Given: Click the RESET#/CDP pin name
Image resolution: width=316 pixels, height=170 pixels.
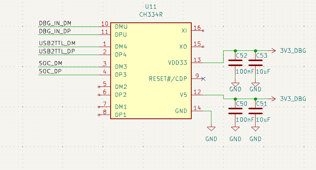Looking at the screenshot, I should click(x=168, y=79).
